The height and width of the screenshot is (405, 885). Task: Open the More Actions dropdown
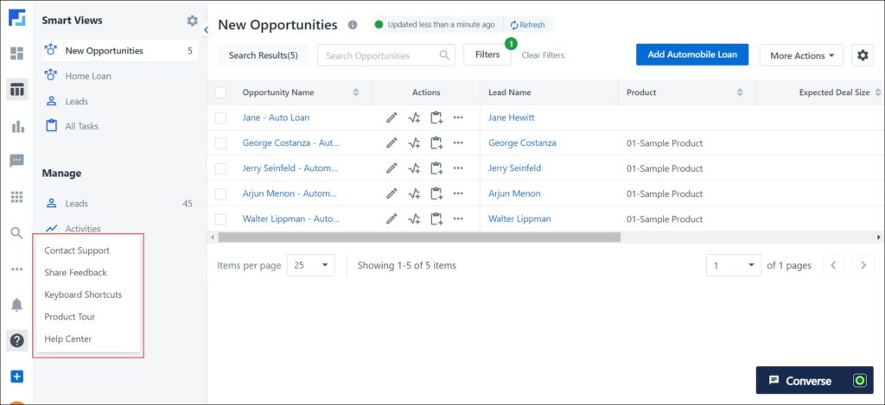(x=801, y=55)
